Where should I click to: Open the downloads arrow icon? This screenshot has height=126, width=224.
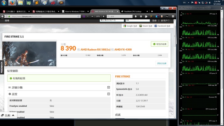click(x=136, y=16)
